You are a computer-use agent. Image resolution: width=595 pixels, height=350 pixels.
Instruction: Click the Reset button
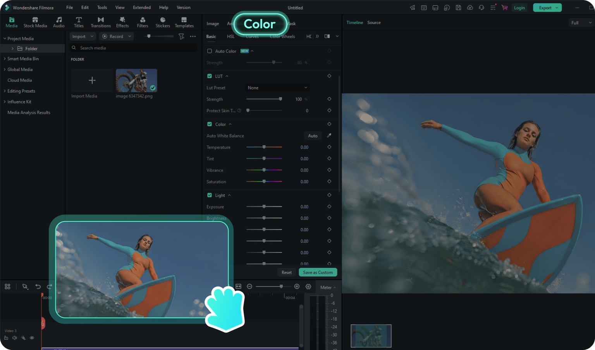(287, 273)
